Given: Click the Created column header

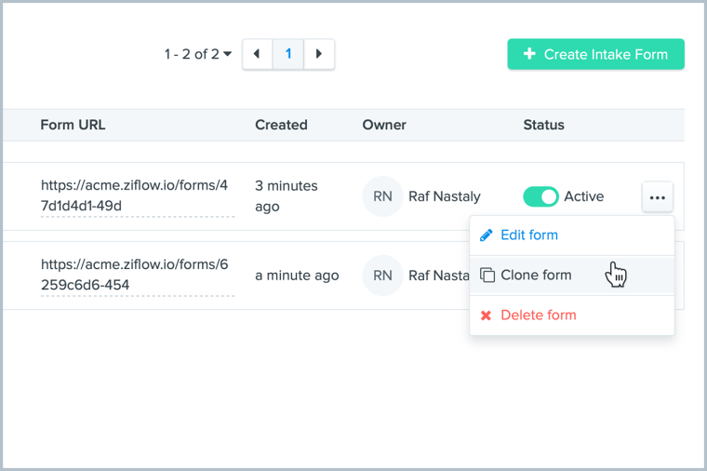Looking at the screenshot, I should point(281,125).
